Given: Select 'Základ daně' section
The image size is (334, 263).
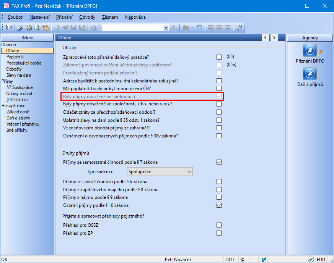Looking at the screenshot, I should pyautogui.click(x=18, y=112).
